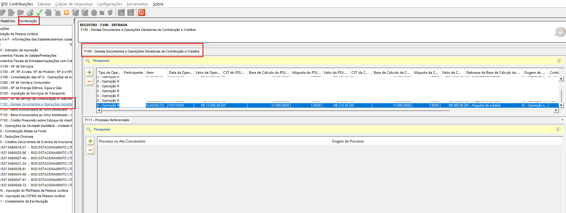This screenshot has height=213, width=566.
Task: Click the green checkmark validate icon
Action: pyautogui.click(x=39, y=13)
